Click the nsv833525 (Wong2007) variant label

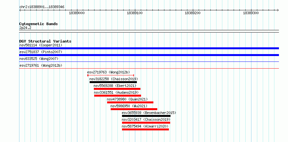(x=39, y=59)
